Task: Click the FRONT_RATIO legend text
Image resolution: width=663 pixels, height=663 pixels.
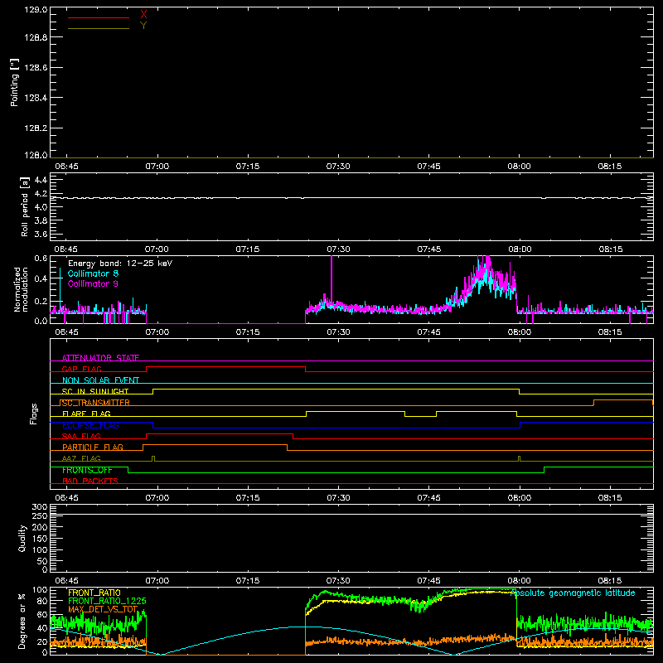Action: pos(94,593)
